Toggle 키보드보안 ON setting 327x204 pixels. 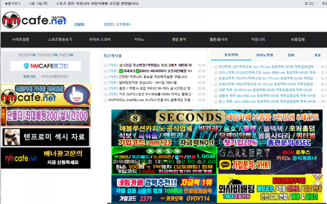[x=47, y=55]
